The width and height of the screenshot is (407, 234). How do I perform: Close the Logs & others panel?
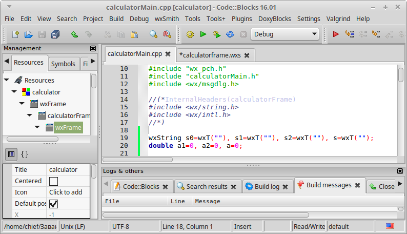(400, 171)
